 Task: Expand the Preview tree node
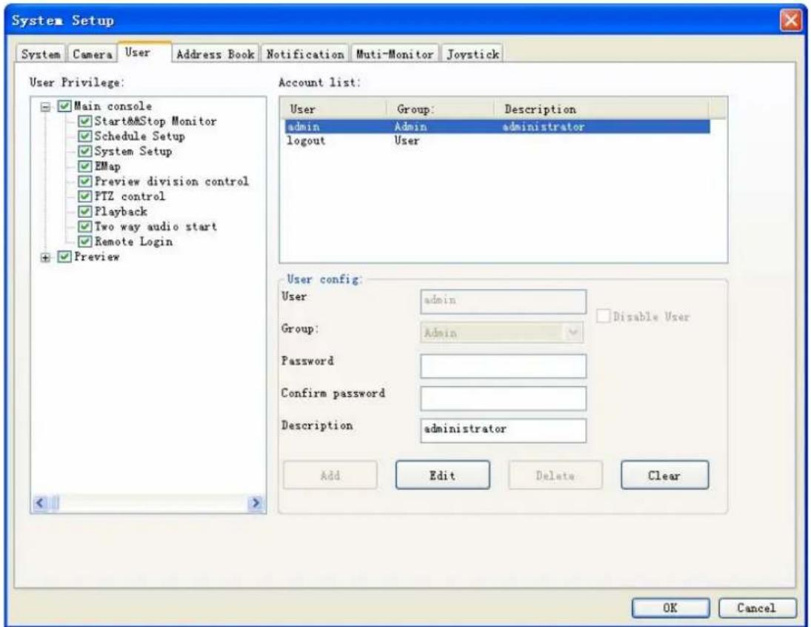tap(45, 257)
